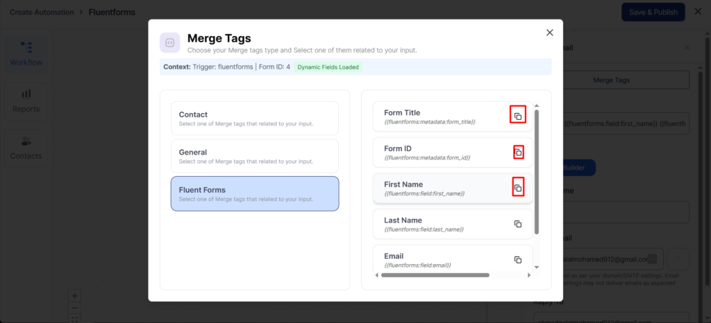Click Save & Publish button
The height and width of the screenshot is (323, 711).
click(x=653, y=12)
